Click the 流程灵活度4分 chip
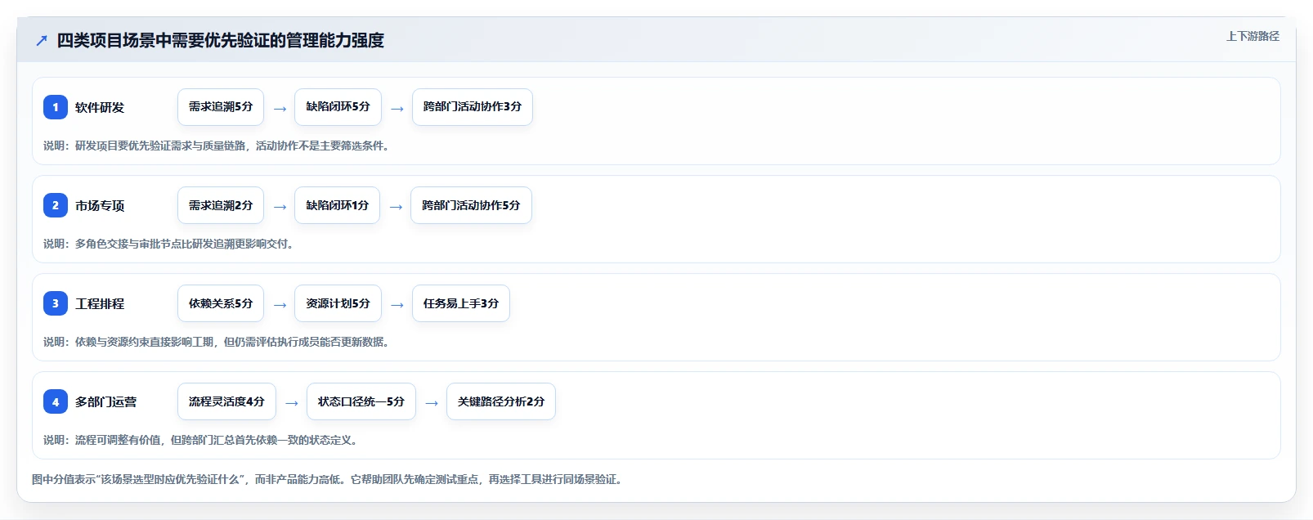The image size is (1313, 520). [x=226, y=401]
